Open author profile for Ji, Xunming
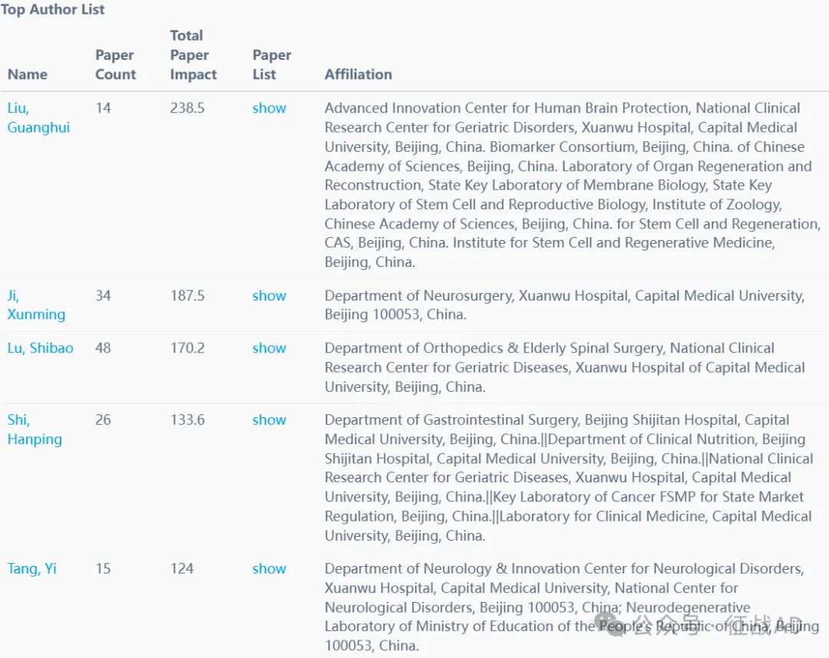Image resolution: width=829 pixels, height=658 pixels. tap(37, 304)
